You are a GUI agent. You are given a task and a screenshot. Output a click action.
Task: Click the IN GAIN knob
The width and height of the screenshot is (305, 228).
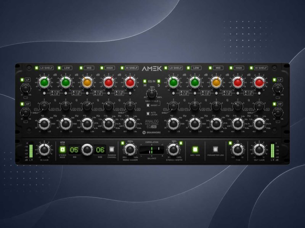tap(44, 149)
